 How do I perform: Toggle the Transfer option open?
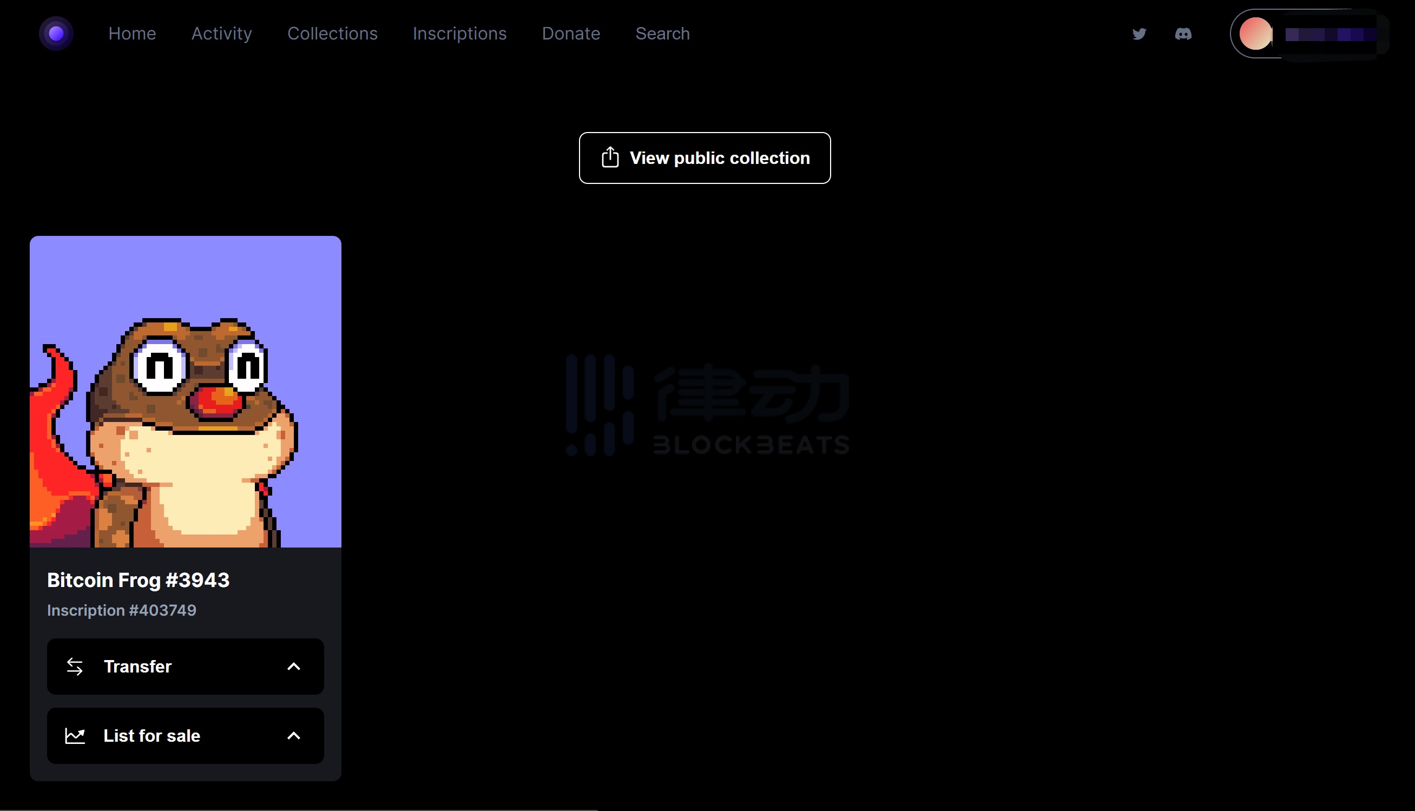(185, 666)
